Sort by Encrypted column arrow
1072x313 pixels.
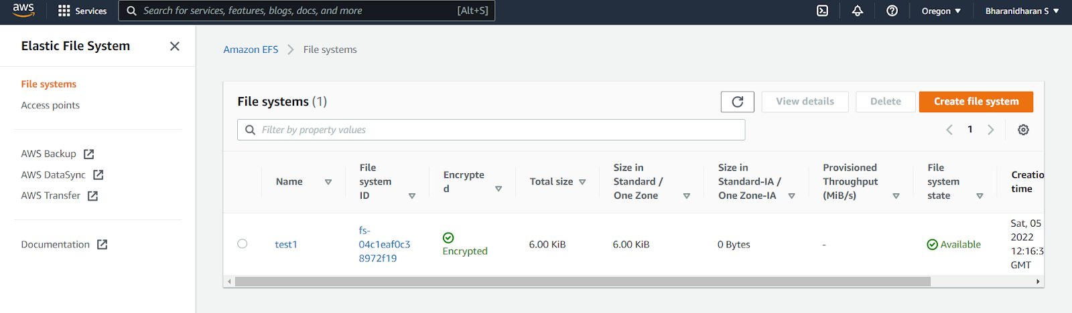click(498, 189)
